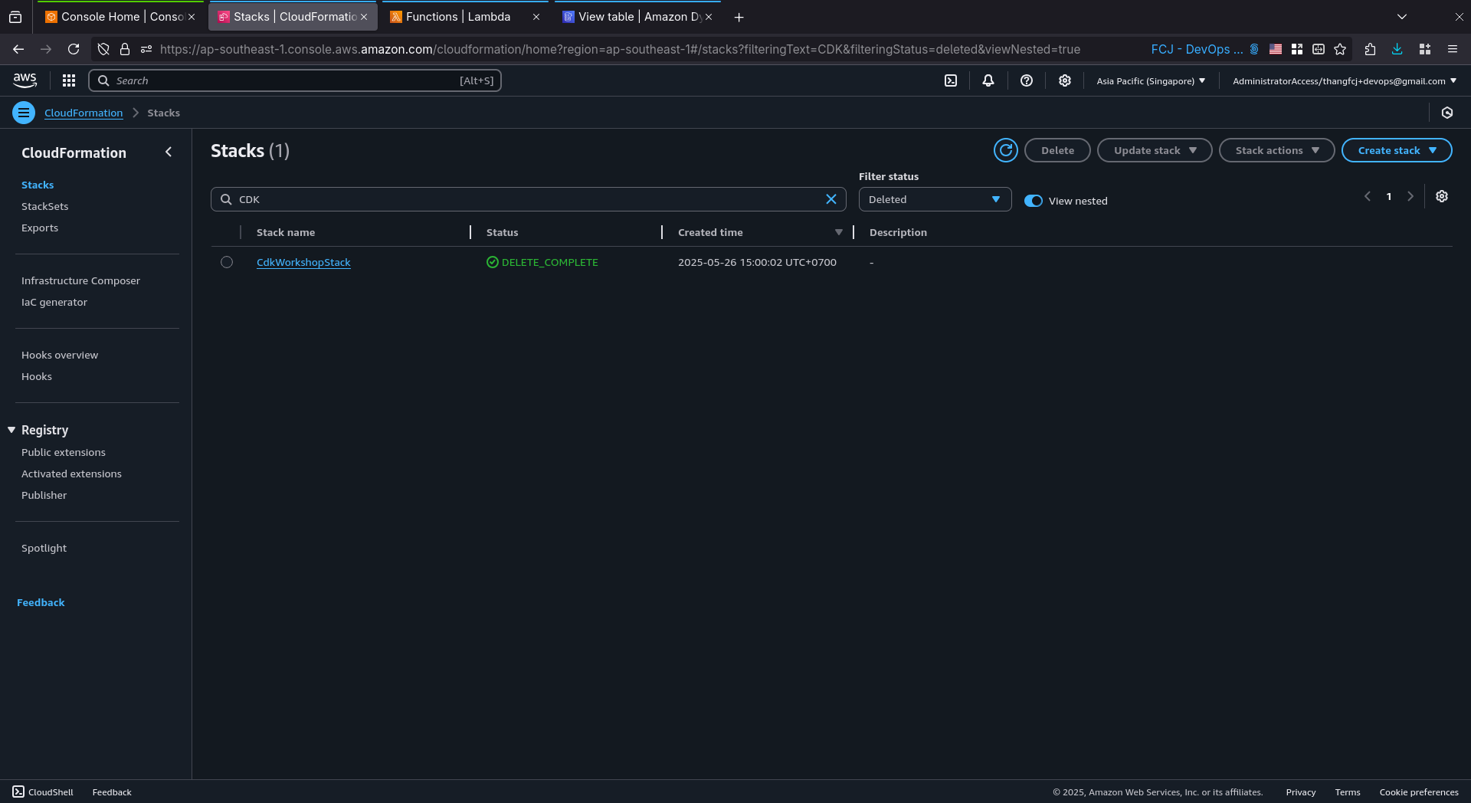1471x803 pixels.
Task: Go to the previous page of stacks
Action: (1368, 196)
